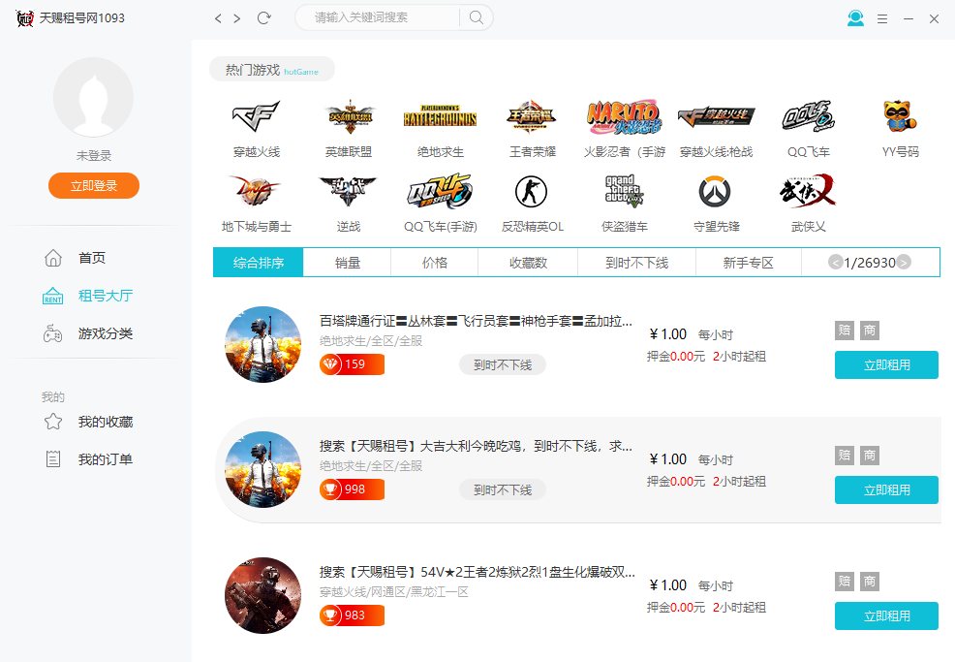Click 穿越火线/网通区/黑龙江一区 text
The image size is (955, 662).
click(x=394, y=592)
